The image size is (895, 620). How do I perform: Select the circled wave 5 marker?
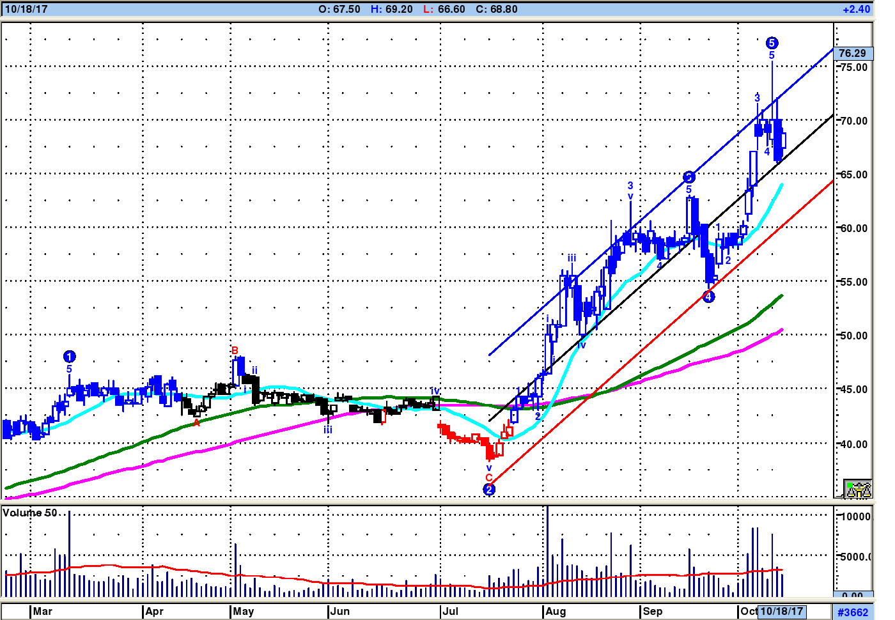coord(772,43)
